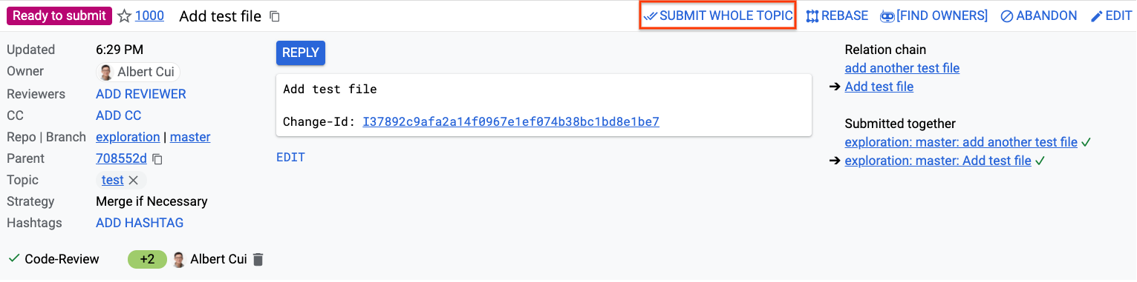Click the pencil Edit action
This screenshot has width=1137, height=282.
click(x=1111, y=16)
